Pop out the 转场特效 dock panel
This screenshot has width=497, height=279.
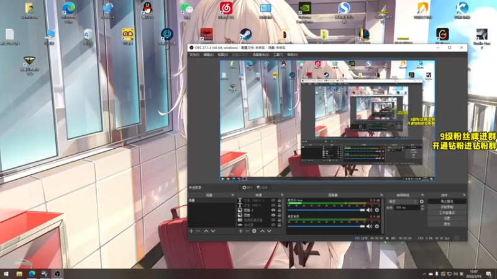pos(422,195)
